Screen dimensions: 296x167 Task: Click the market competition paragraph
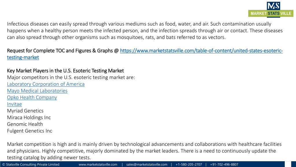click(144, 151)
